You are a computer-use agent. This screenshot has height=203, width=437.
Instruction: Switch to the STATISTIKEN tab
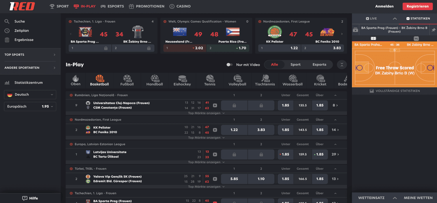(418, 18)
